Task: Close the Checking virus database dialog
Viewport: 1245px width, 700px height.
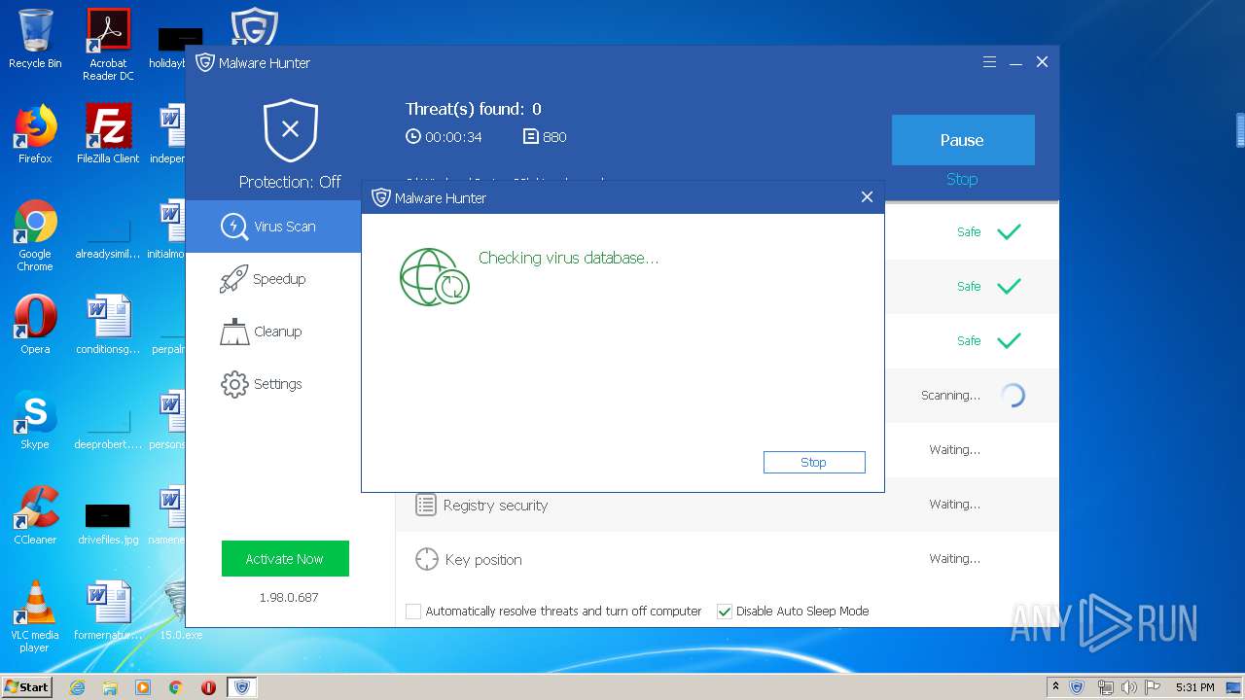Action: [867, 197]
